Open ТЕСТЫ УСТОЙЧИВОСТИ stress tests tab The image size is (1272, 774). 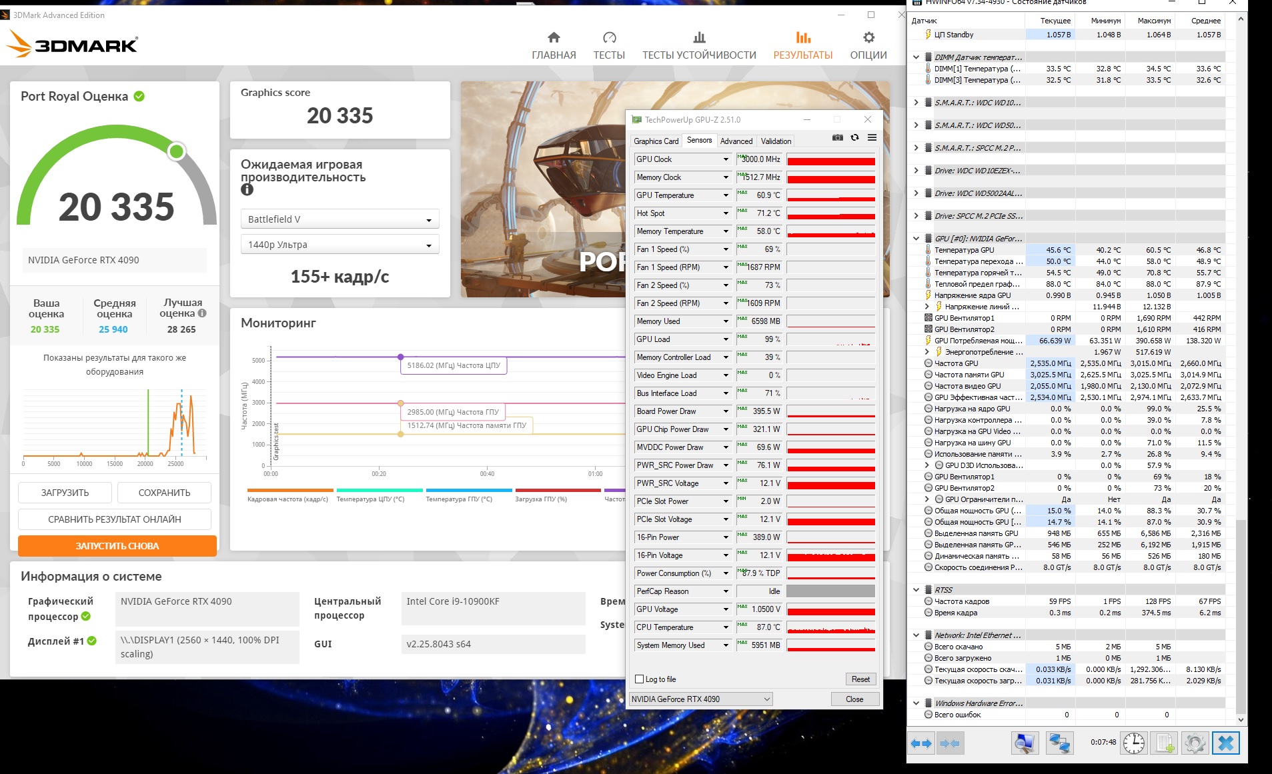(699, 46)
